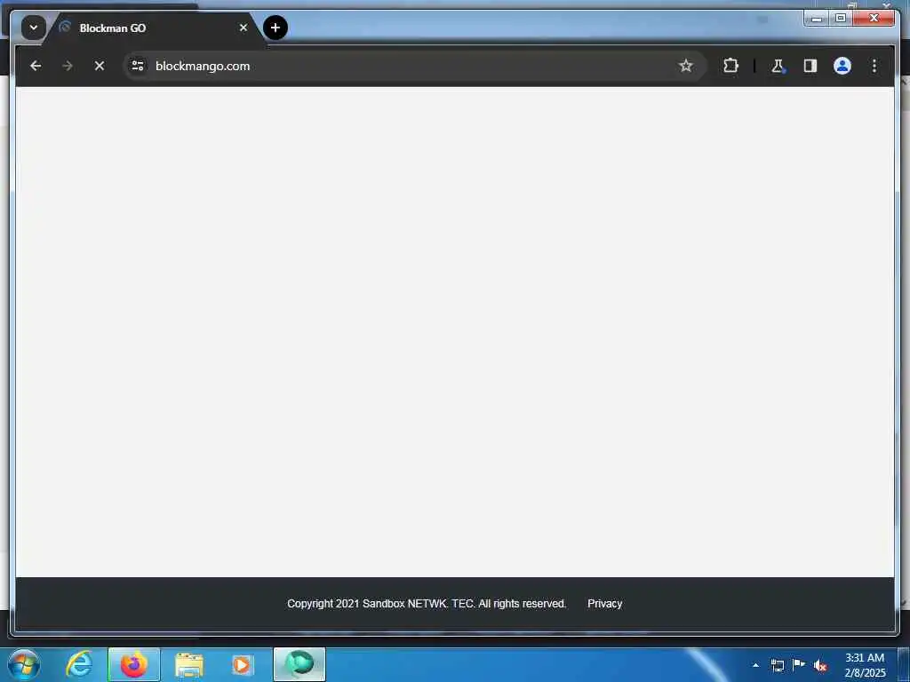Maximize the browser window
Screen dimensions: 910x682
[841, 19]
